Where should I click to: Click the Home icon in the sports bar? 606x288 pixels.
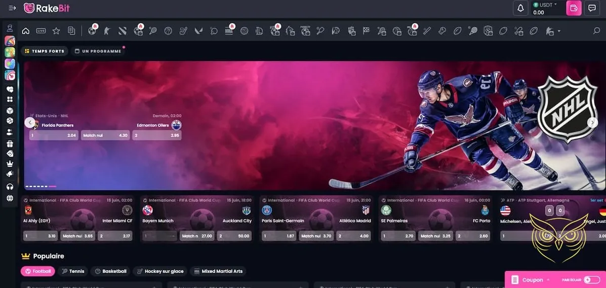click(26, 31)
